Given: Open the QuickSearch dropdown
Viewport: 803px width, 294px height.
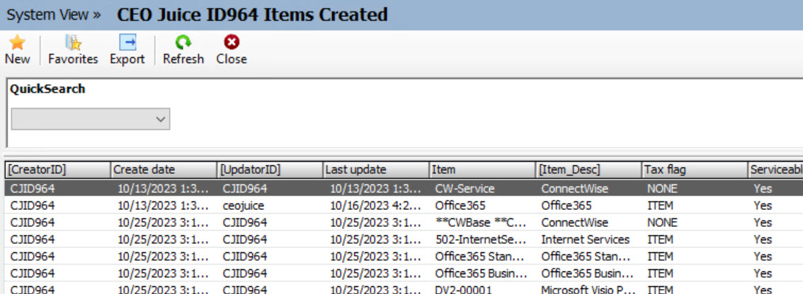Looking at the screenshot, I should (x=91, y=119).
